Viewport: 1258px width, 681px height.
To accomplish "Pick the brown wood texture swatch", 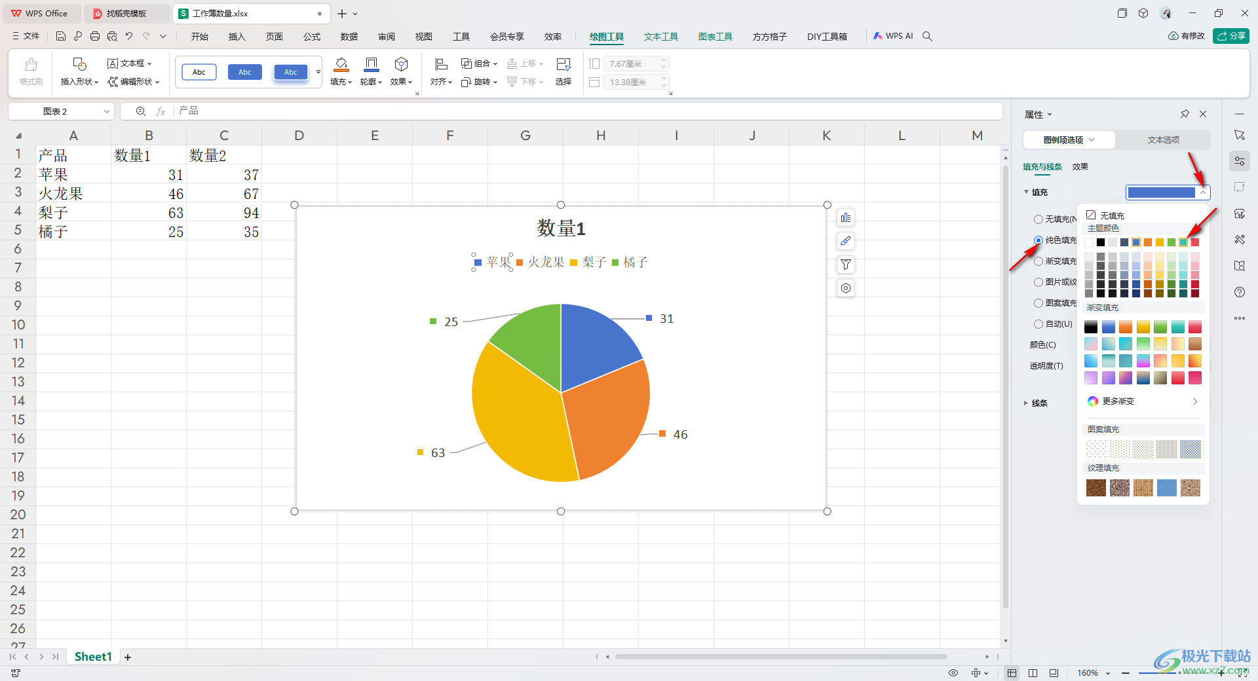I will coord(1096,487).
